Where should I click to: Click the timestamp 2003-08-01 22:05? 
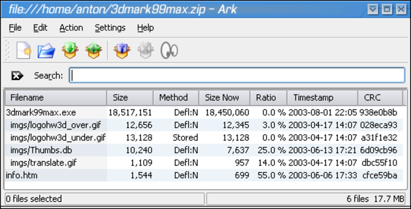point(323,113)
